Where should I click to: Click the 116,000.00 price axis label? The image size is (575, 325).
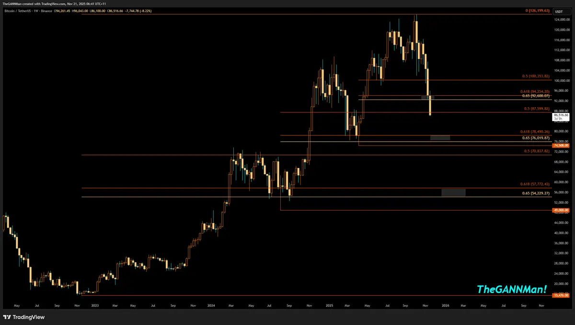coord(561,40)
